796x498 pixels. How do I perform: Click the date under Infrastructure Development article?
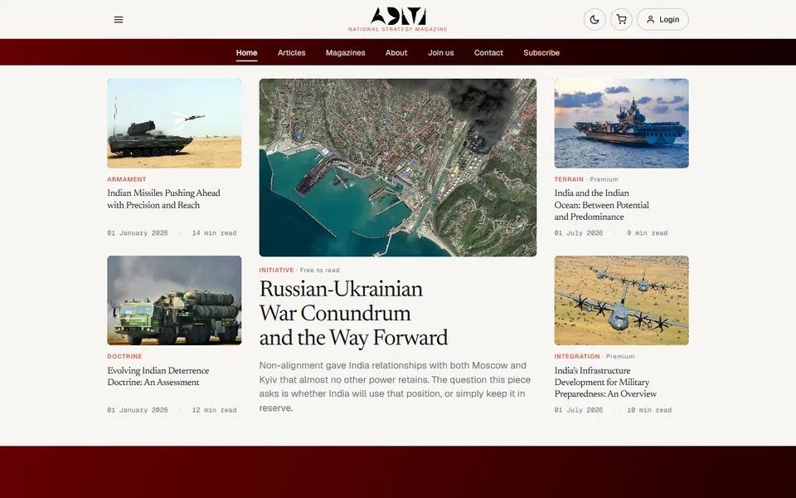click(578, 410)
